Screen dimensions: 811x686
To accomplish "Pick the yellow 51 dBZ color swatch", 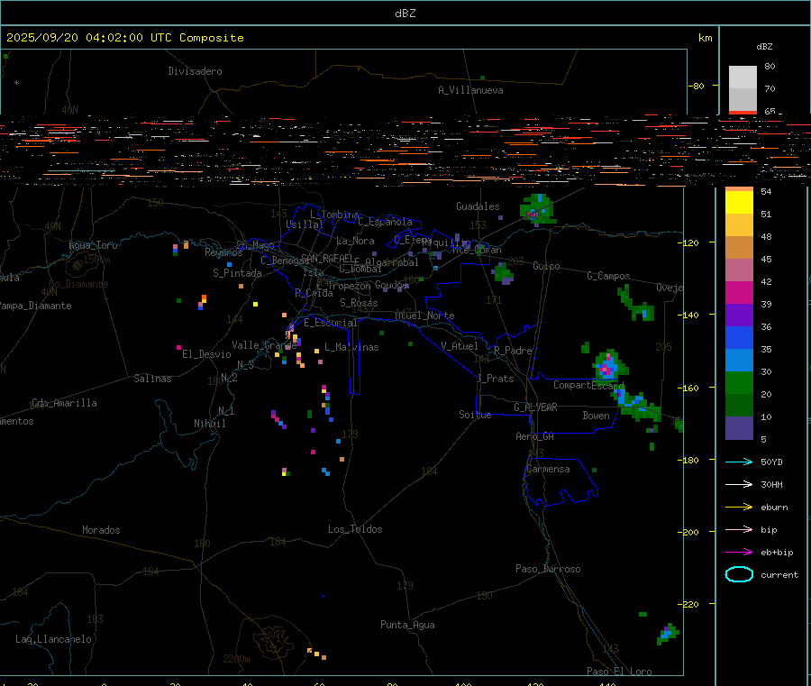I will coord(740,203).
